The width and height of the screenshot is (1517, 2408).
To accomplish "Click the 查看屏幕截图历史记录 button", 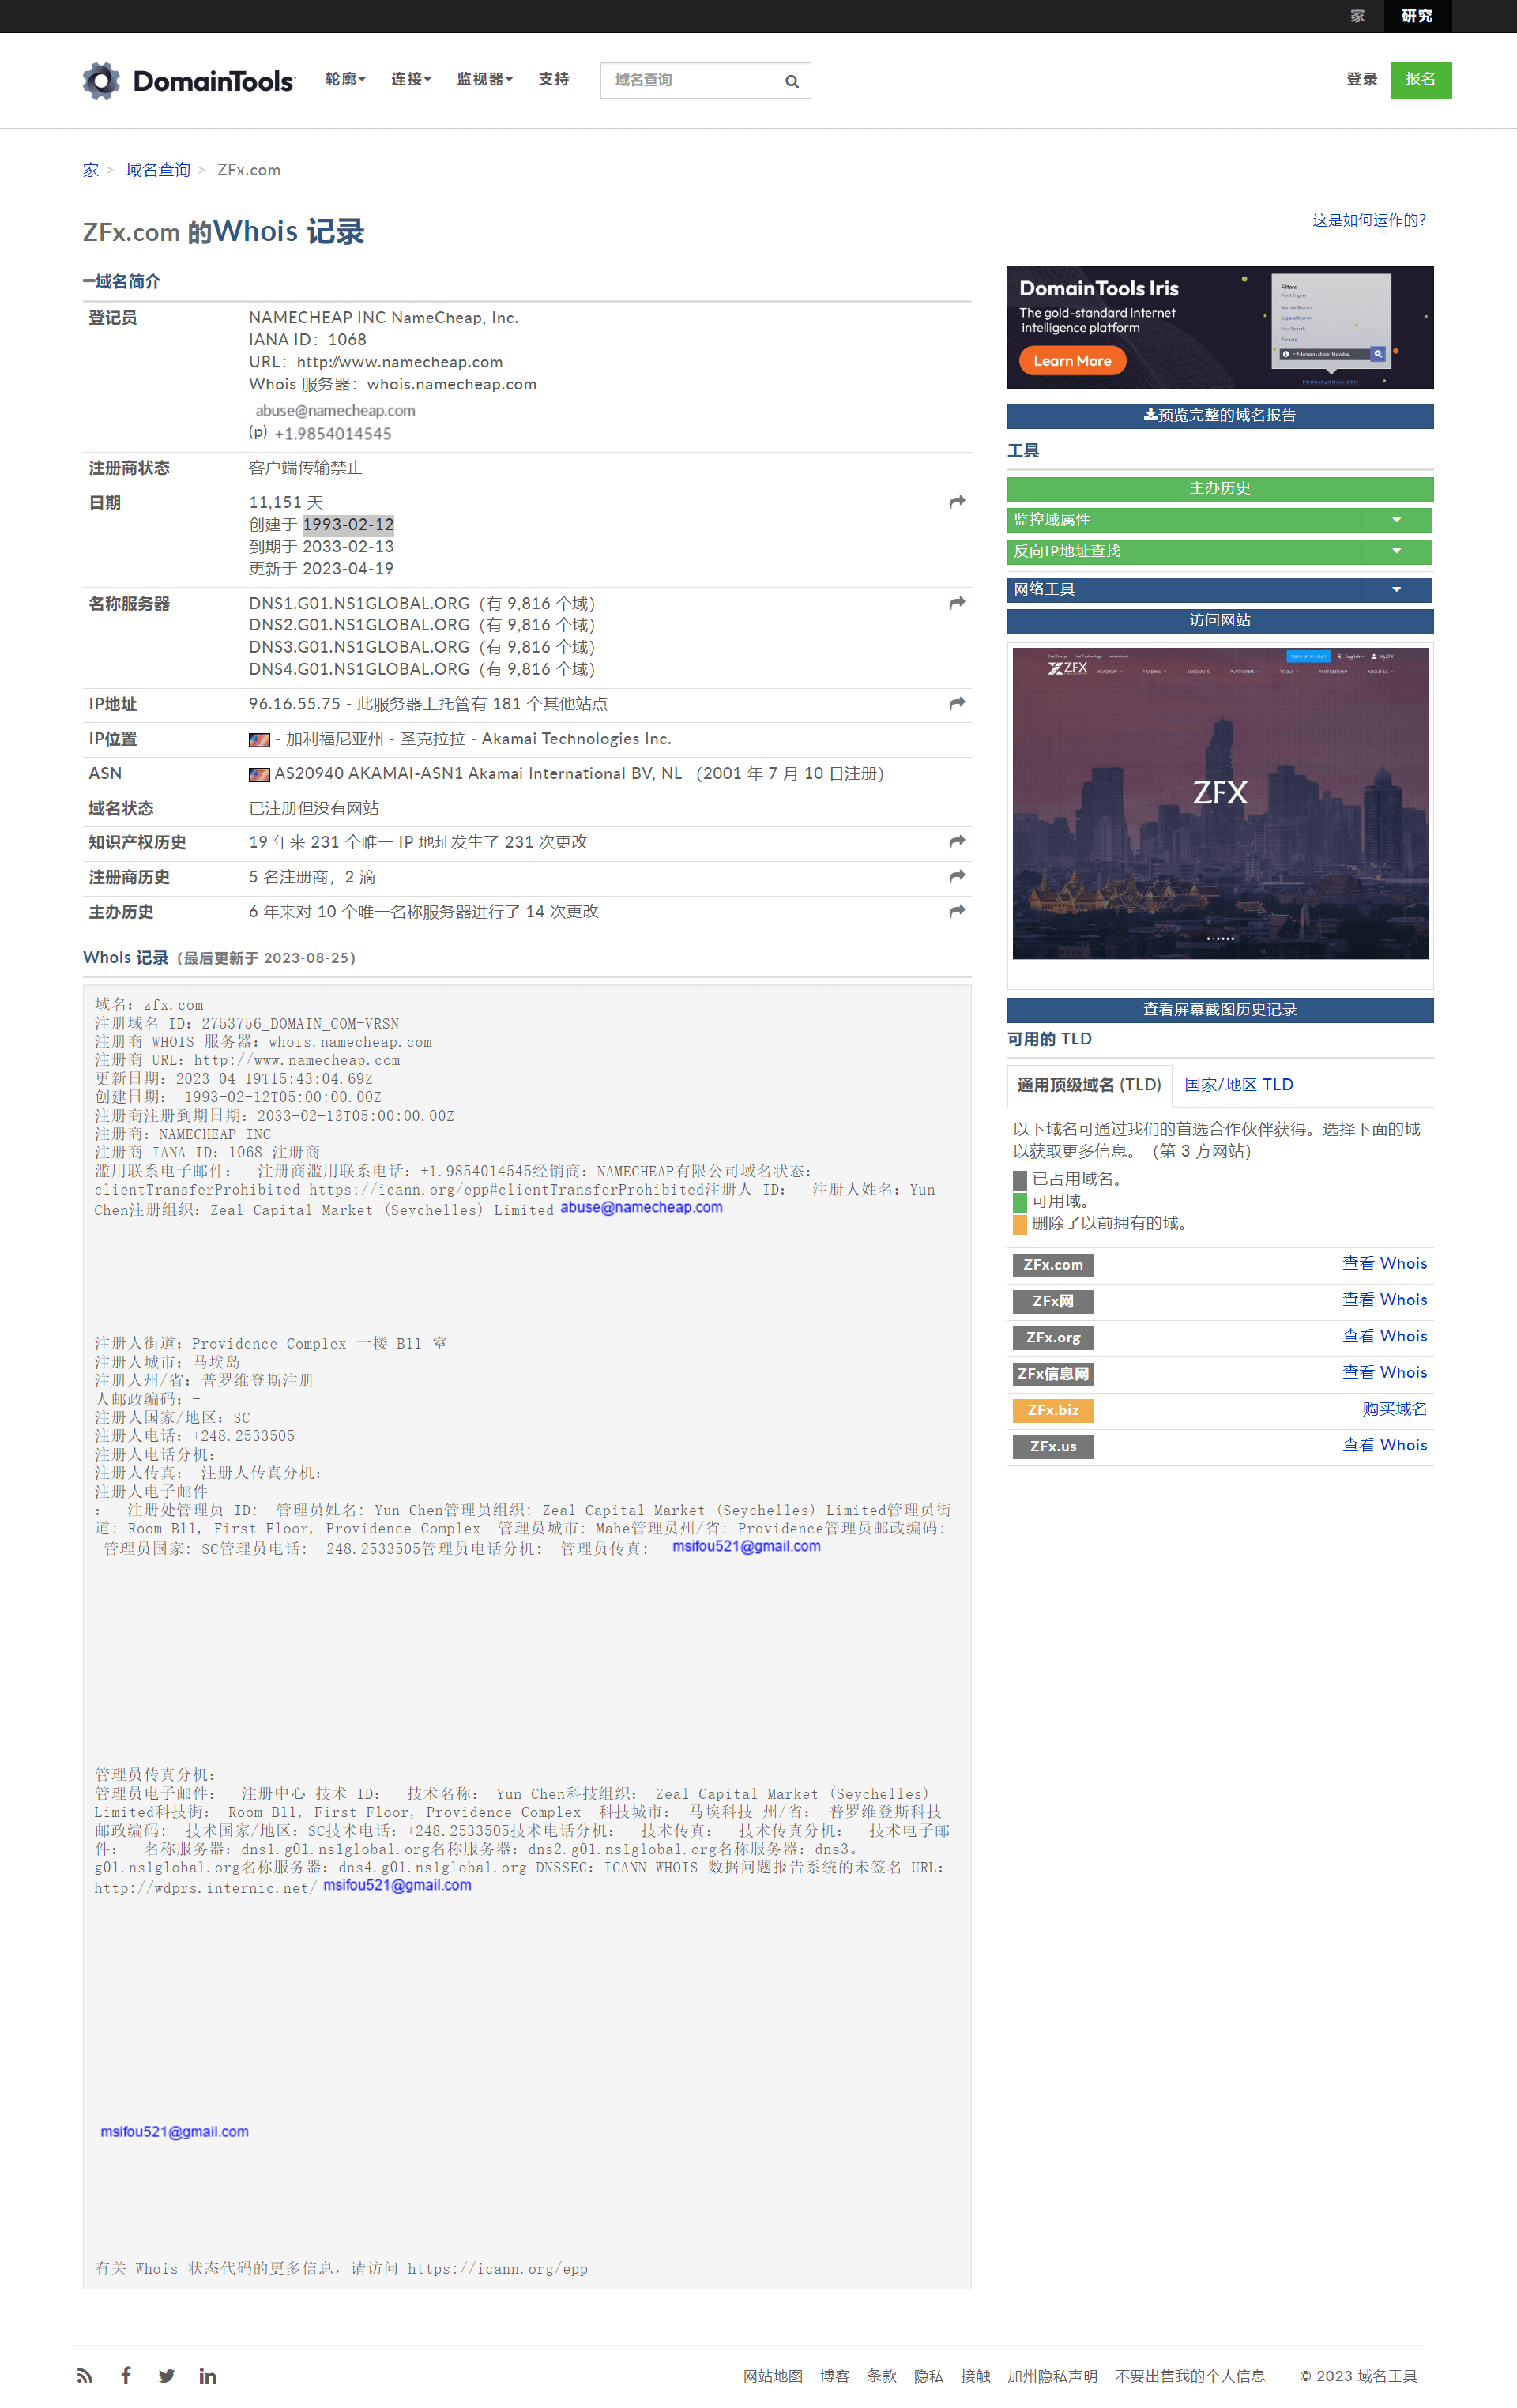I will pyautogui.click(x=1220, y=1010).
